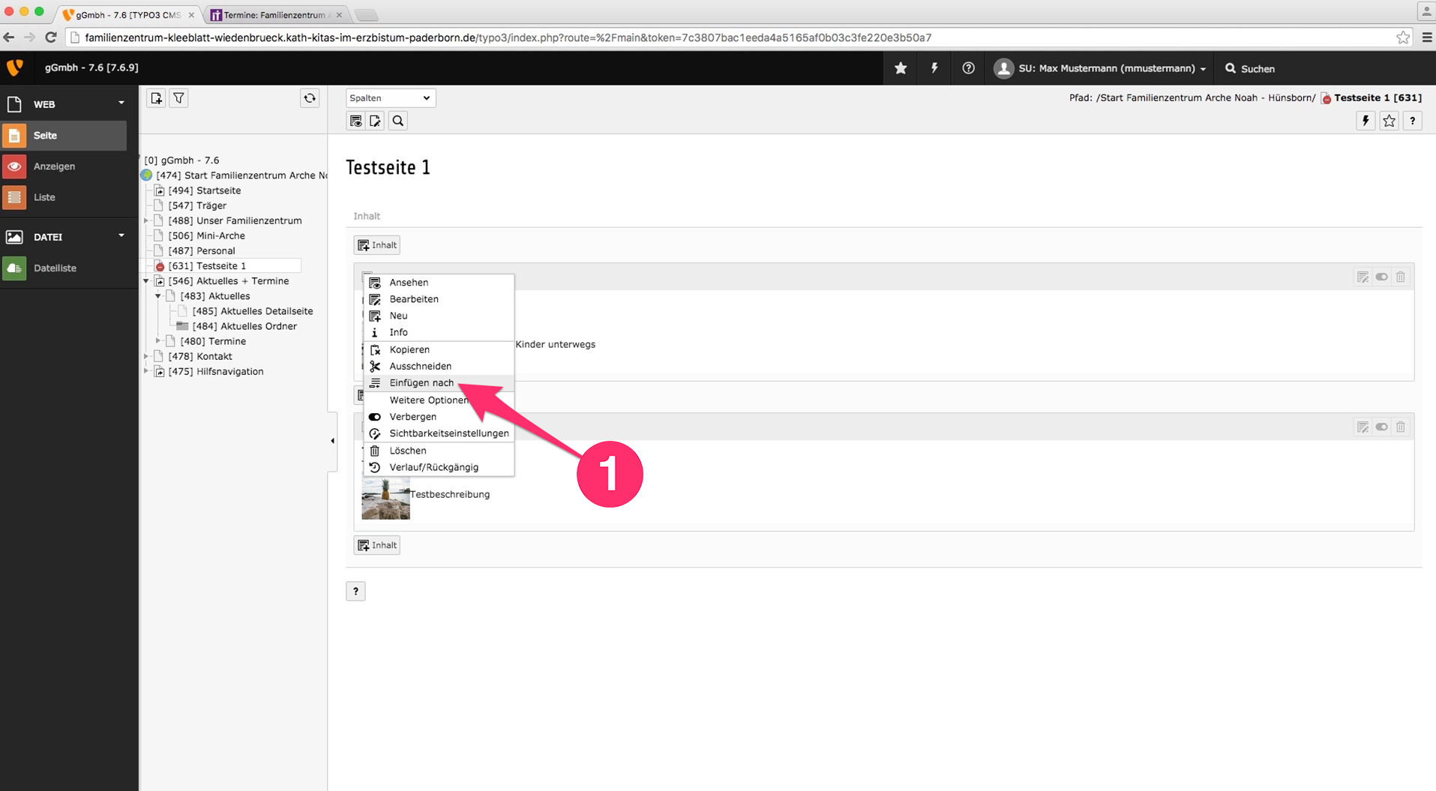Open the Max Mustermann user dropdown
Image resolution: width=1436 pixels, height=791 pixels.
(x=1101, y=68)
